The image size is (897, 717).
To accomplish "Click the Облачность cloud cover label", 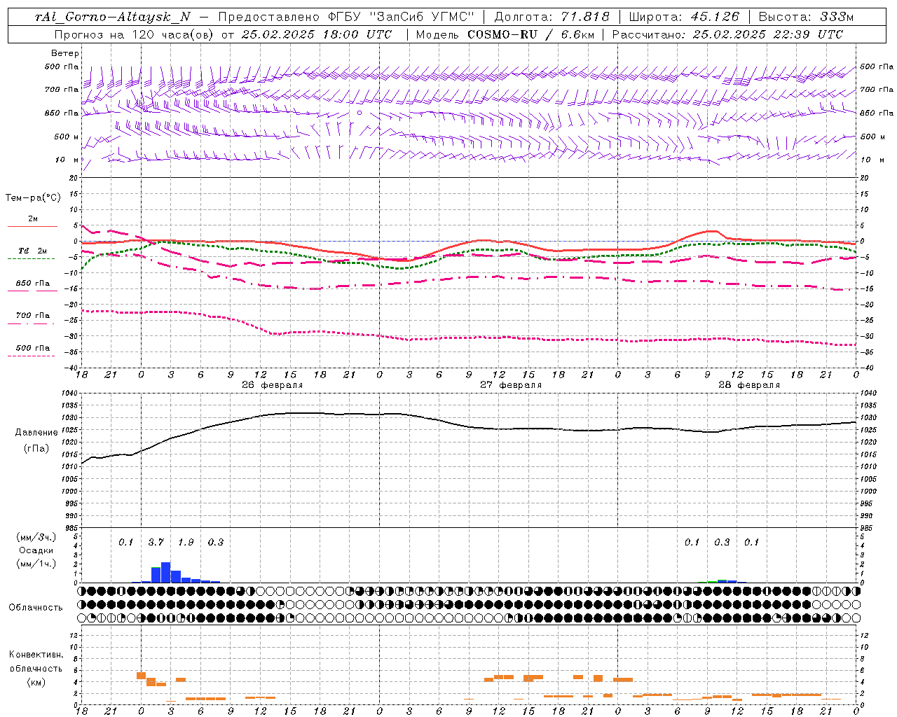I will (x=36, y=608).
